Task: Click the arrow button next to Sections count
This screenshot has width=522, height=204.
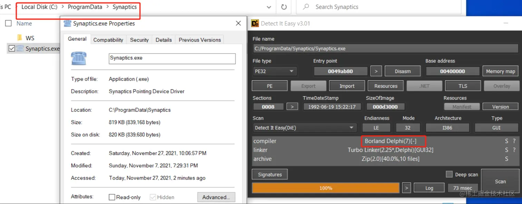Action: (x=292, y=107)
